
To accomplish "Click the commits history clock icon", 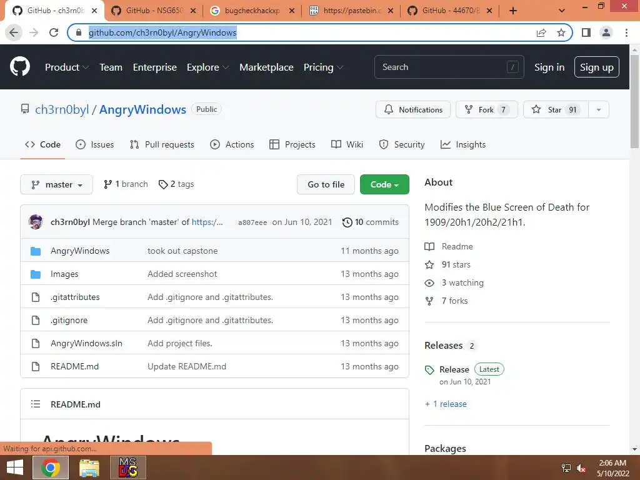I will (x=347, y=222).
